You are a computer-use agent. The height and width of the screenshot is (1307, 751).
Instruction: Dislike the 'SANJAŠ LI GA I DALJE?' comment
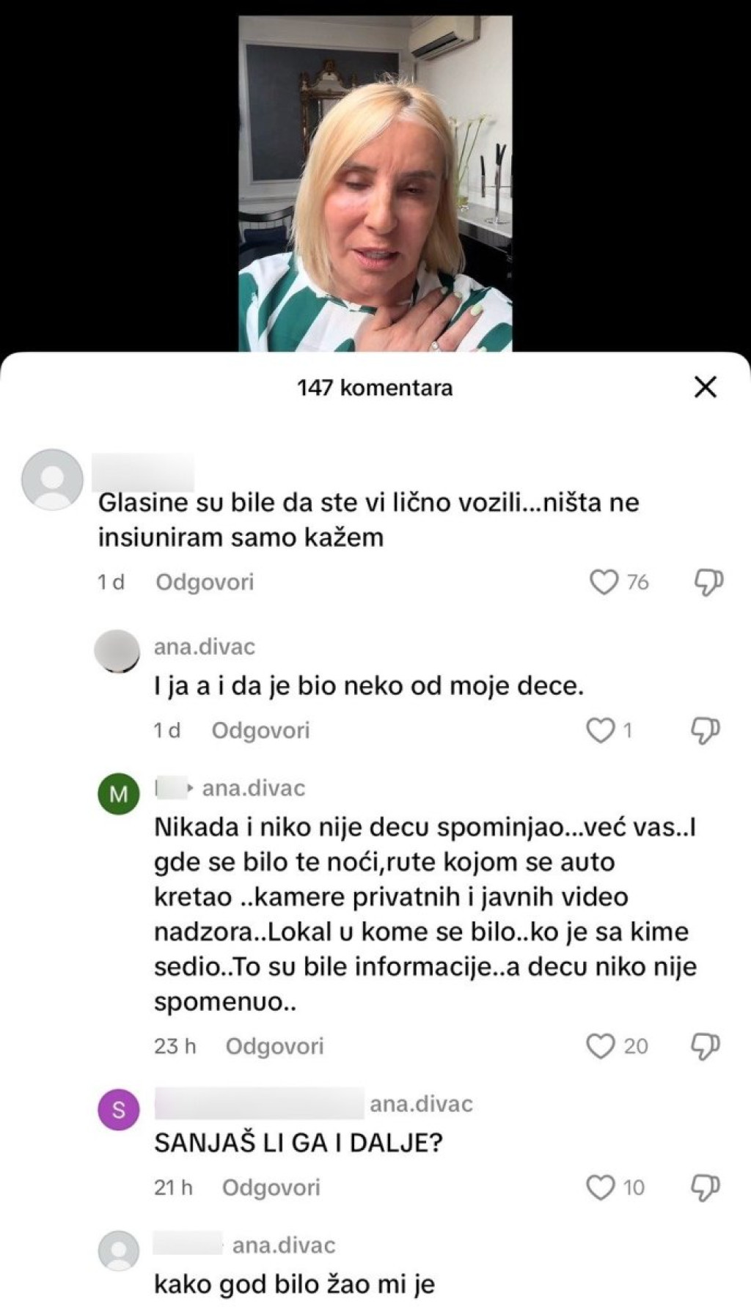tap(706, 1188)
